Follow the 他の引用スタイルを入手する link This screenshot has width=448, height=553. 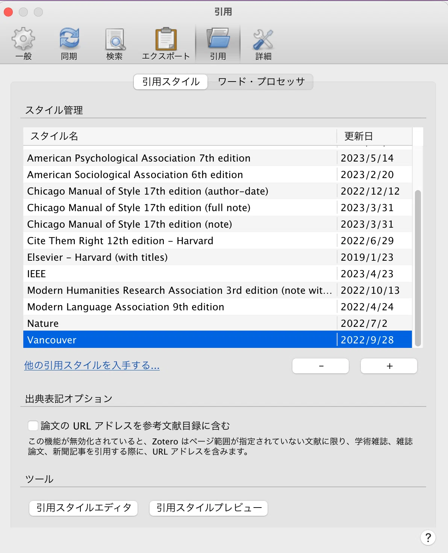point(92,365)
